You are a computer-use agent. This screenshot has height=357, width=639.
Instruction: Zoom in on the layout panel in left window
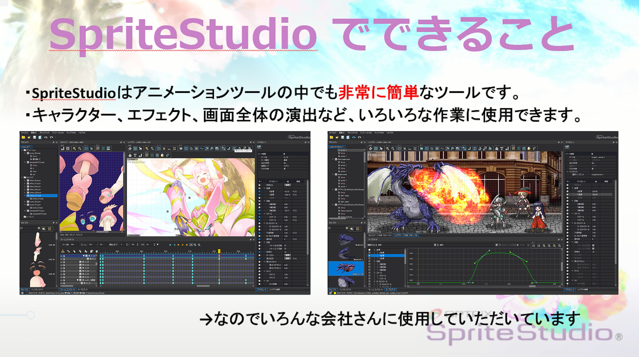(x=147, y=149)
